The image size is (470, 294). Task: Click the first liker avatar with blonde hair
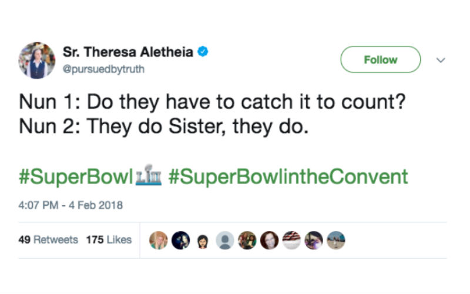click(x=158, y=240)
